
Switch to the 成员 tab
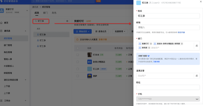37,13
